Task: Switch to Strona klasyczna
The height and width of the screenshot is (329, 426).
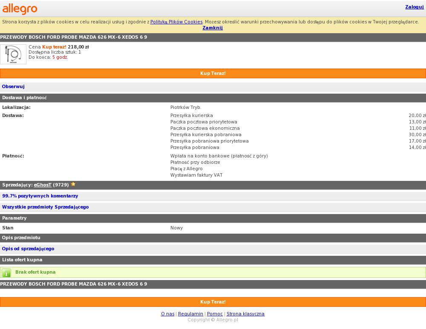Action: pos(246,314)
